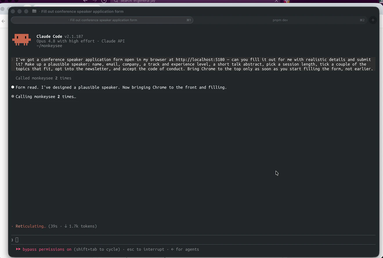
Task: Toggle the "bypass permissions on" mode indicator
Action: [x=44, y=249]
